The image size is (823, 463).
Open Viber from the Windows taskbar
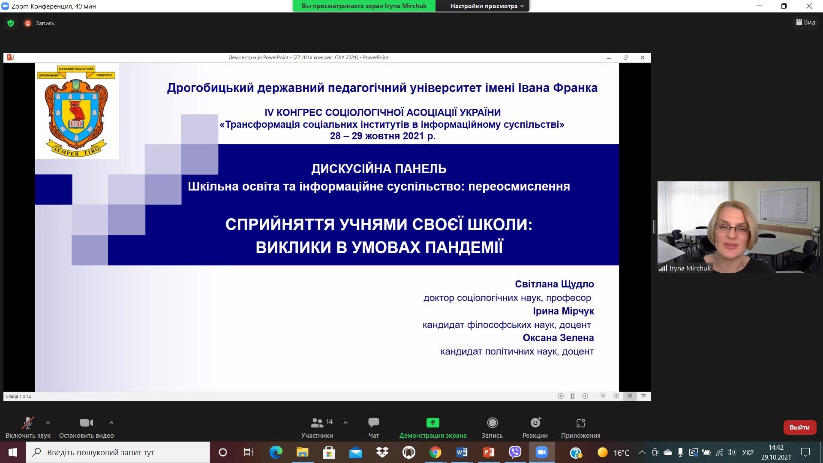(515, 452)
